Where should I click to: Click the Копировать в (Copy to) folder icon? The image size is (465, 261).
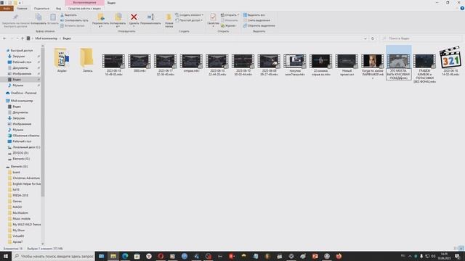click(x=118, y=17)
